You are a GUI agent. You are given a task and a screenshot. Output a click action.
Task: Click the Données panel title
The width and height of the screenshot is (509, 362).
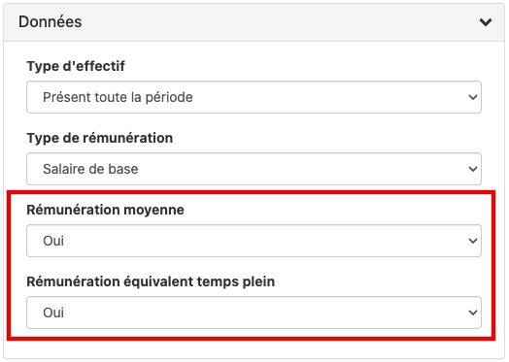[51, 22]
